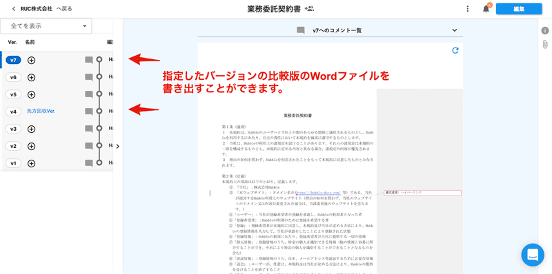
Task: Open comments for version v6
Action: click(x=89, y=77)
